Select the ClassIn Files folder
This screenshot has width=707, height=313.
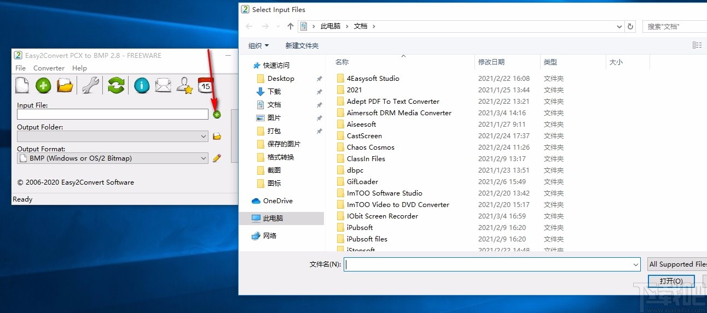[366, 159]
